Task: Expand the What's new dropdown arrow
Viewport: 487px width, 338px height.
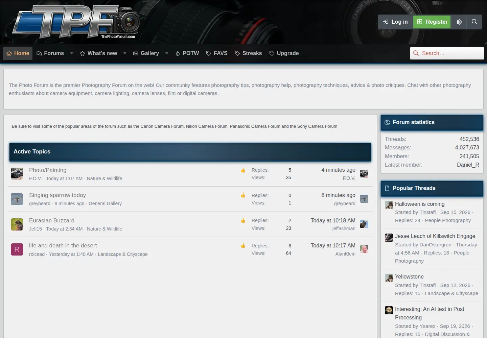Action: [x=125, y=53]
